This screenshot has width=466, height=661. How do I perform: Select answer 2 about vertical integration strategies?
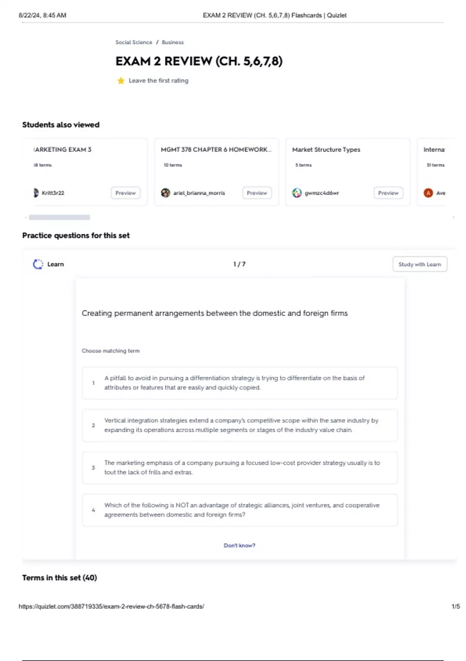[240, 425]
